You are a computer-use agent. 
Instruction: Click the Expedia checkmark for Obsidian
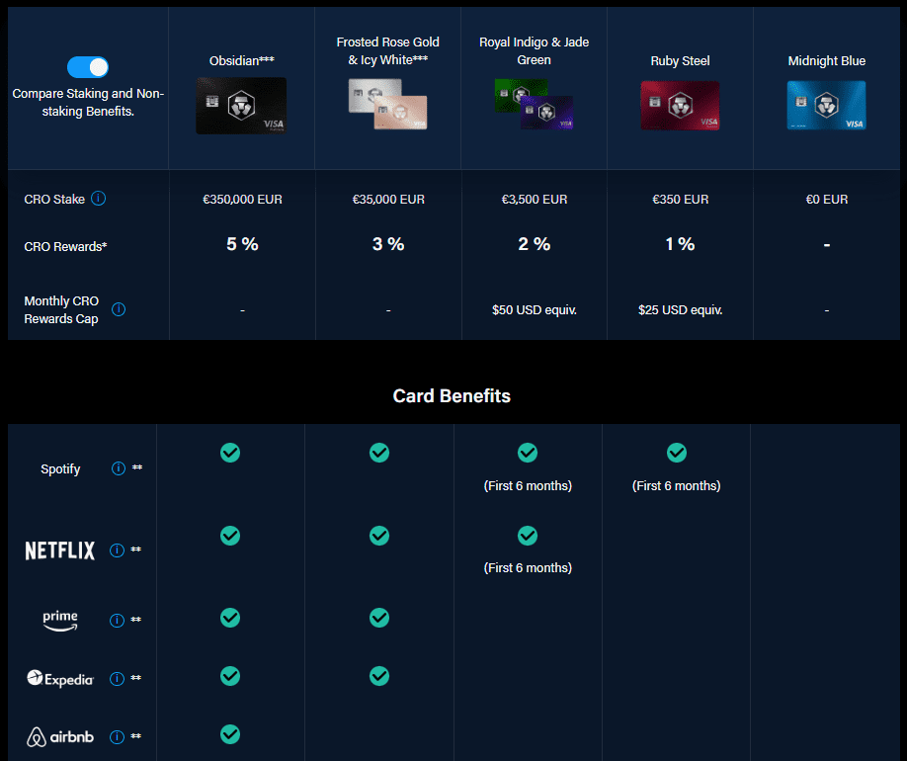(x=230, y=676)
